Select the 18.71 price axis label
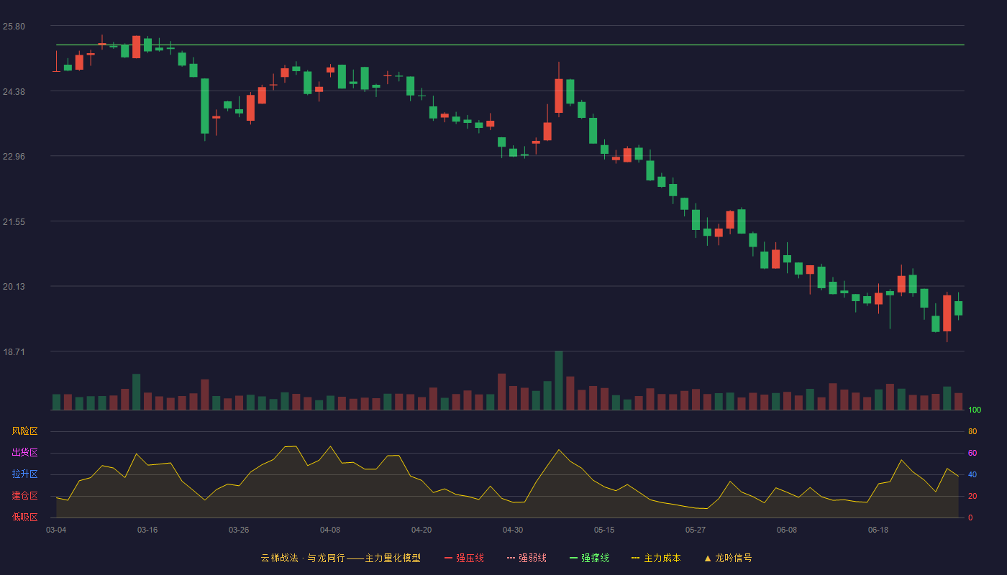Viewport: 1007px width, 575px height. click(14, 351)
